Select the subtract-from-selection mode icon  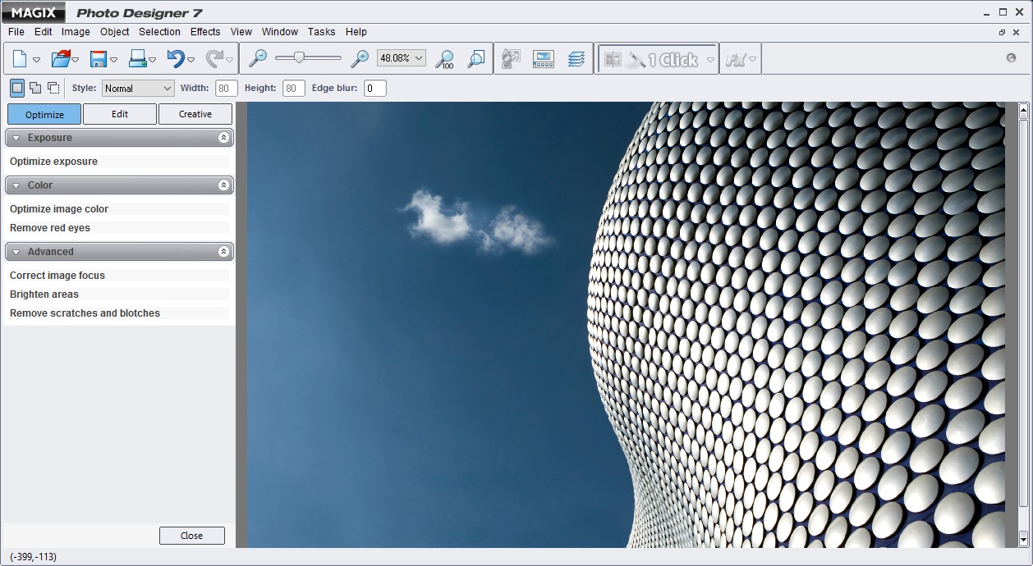pyautogui.click(x=53, y=88)
